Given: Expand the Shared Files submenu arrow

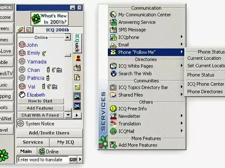Looking at the screenshot, I should 182,94.
